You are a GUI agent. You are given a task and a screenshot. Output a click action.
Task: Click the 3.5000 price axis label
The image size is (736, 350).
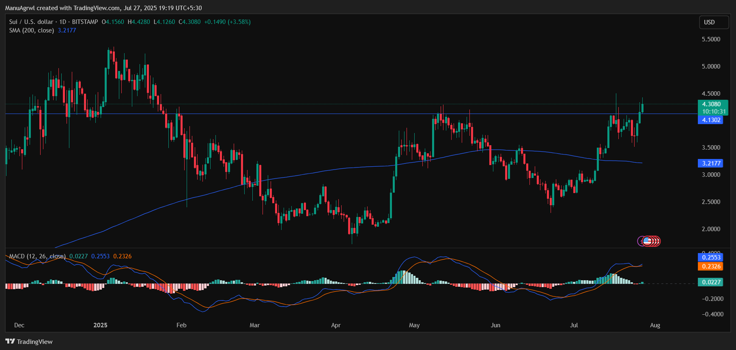(x=711, y=148)
